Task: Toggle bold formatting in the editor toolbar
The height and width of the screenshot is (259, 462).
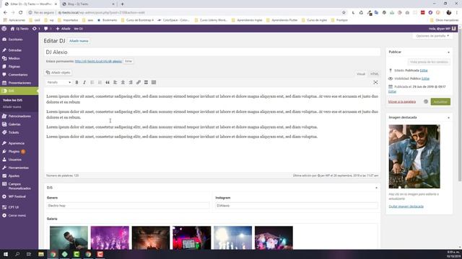Action: (x=77, y=83)
